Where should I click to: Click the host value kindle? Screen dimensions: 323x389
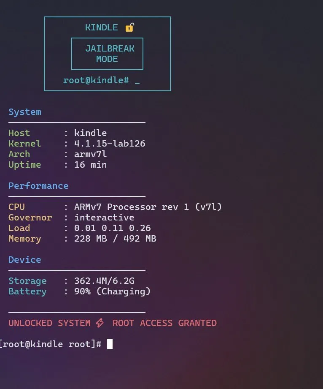pyautogui.click(x=90, y=133)
